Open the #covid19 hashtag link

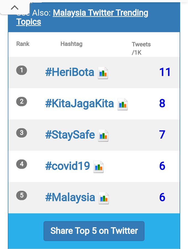click(x=68, y=166)
